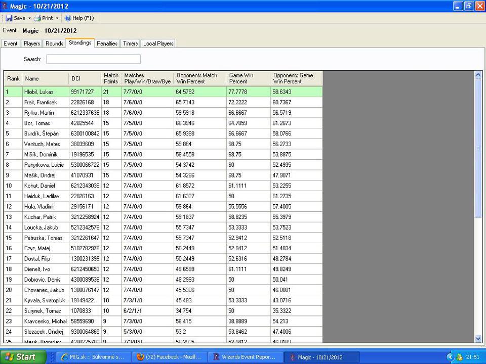486x364 pixels.
Task: Click Kyvala, Svatopluk name cell
Action: pos(46,300)
